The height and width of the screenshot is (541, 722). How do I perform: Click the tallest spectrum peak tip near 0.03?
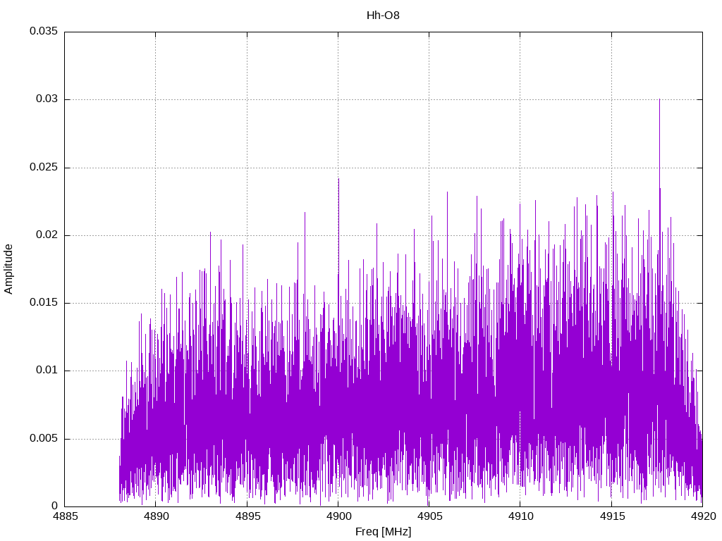coord(659,99)
